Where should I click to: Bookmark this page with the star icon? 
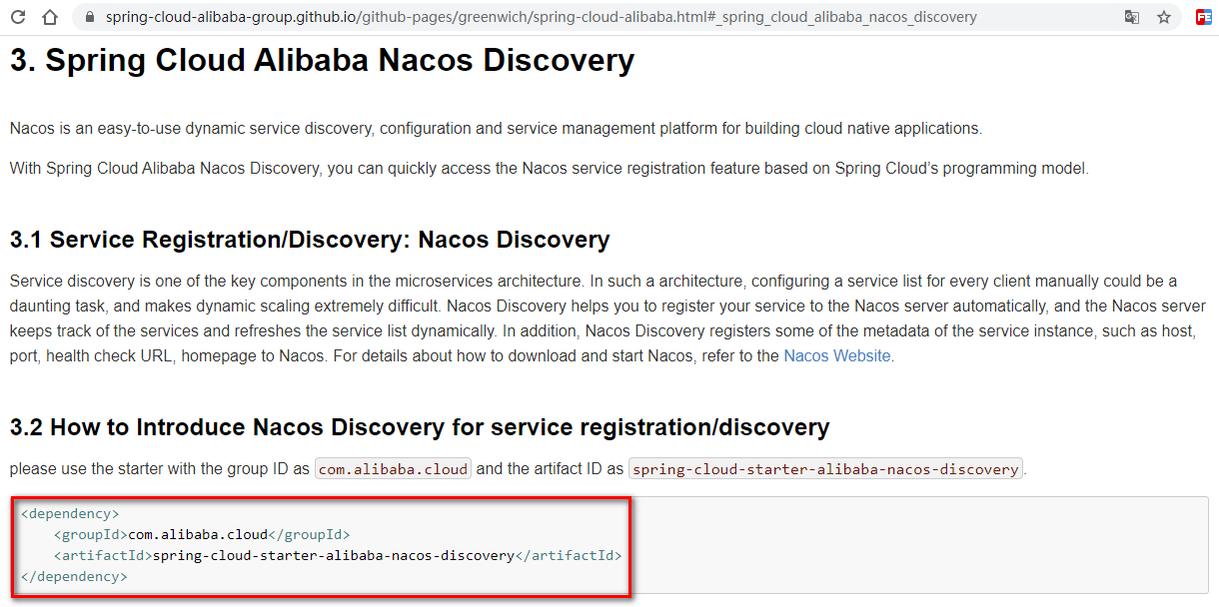tap(1164, 17)
